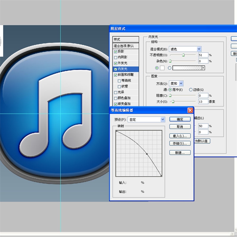Select the 斜面和浮雕 style entry

pyautogui.click(x=124, y=75)
